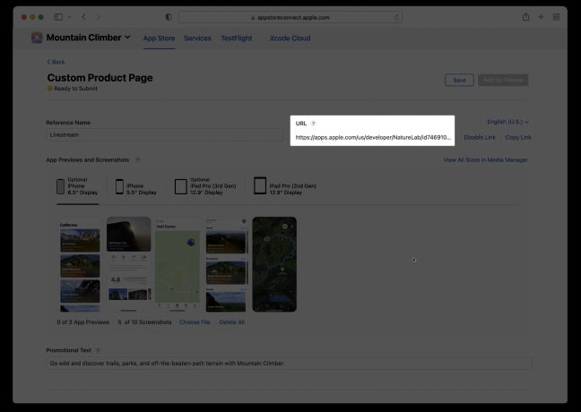Click the apps.apple.com product page URL

click(x=373, y=137)
